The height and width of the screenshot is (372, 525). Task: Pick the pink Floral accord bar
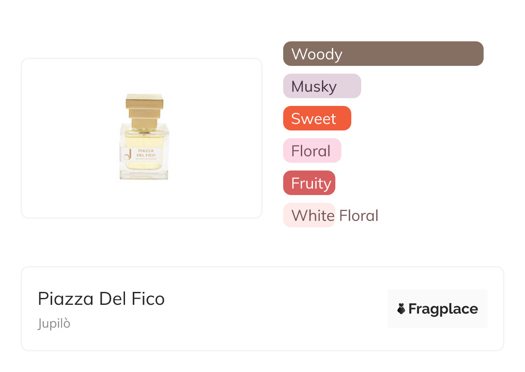(x=312, y=151)
